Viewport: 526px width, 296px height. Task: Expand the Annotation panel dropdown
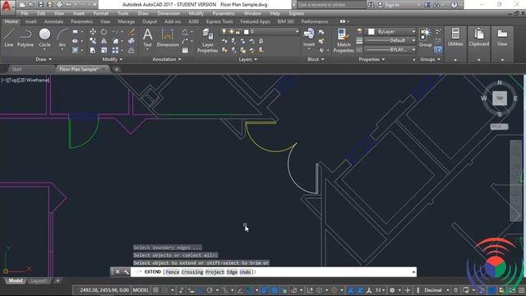[x=167, y=59]
